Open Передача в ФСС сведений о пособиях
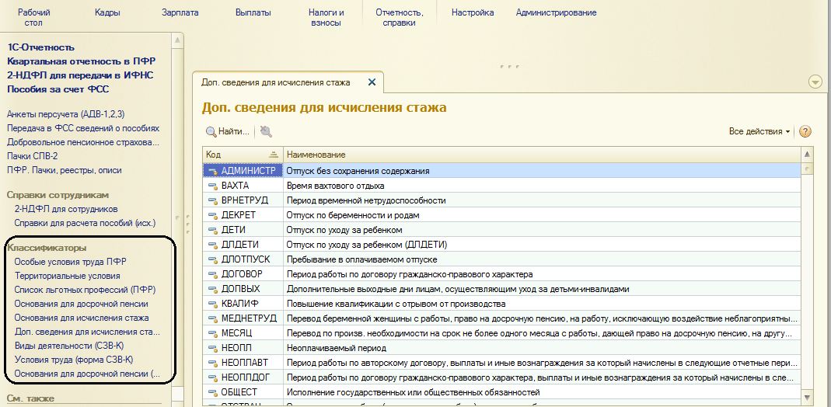This screenshot has width=831, height=407. click(83, 128)
